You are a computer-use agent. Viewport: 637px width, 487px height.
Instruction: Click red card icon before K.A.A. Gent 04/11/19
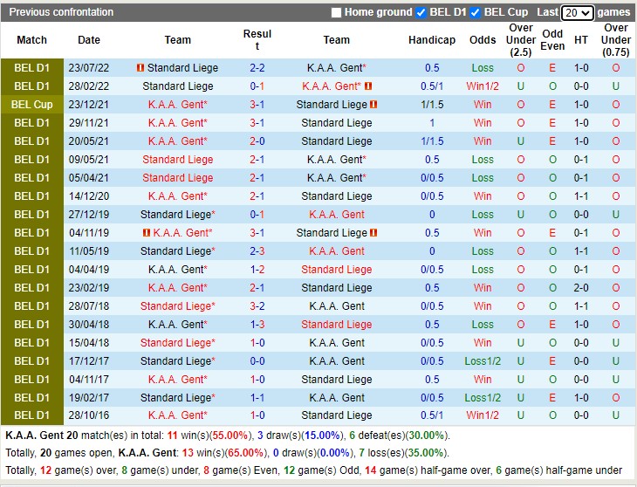point(147,233)
